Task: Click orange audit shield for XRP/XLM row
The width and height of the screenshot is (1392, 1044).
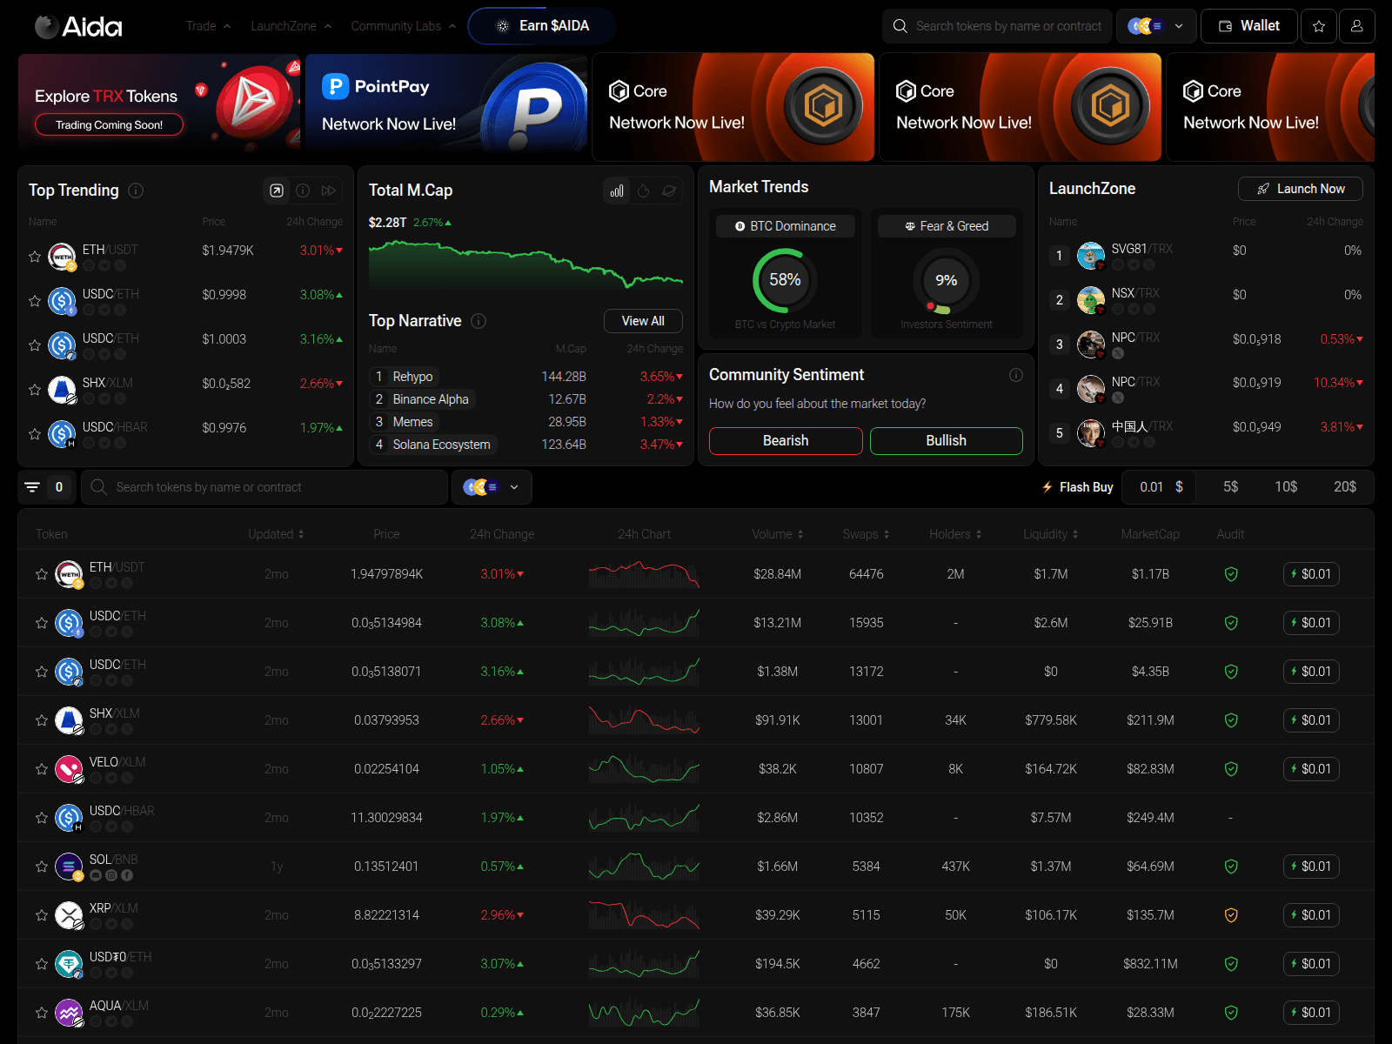Action: [x=1231, y=915]
